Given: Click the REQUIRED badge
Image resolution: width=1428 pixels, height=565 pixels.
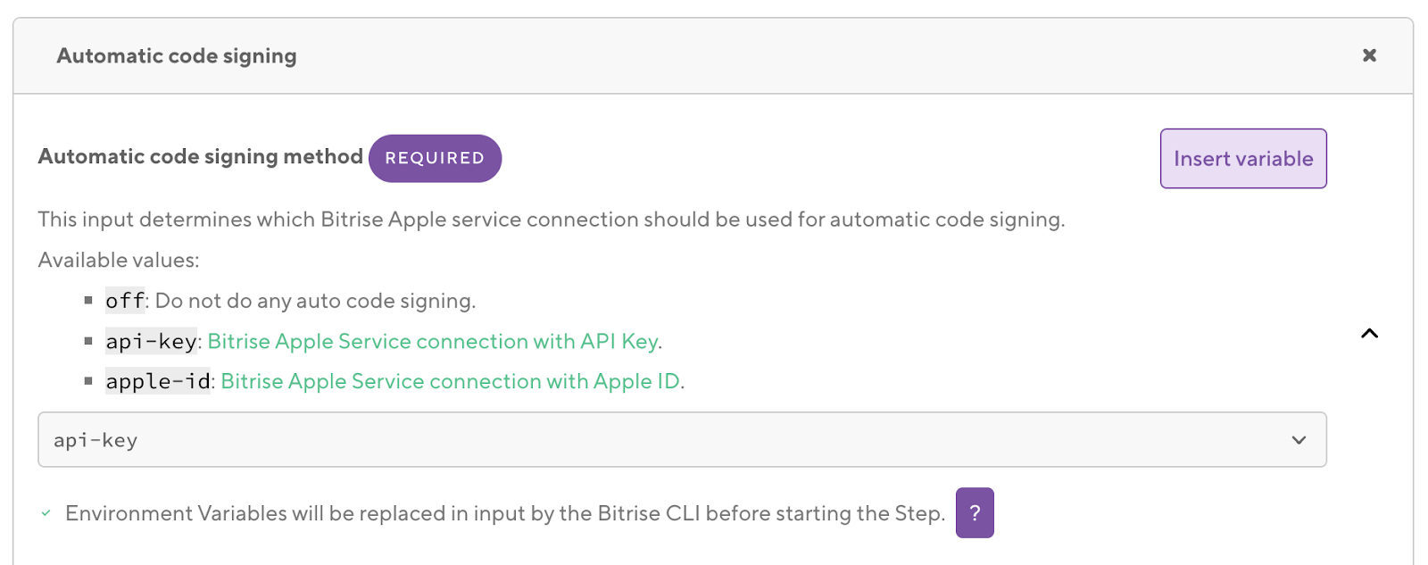Looking at the screenshot, I should click(x=435, y=158).
